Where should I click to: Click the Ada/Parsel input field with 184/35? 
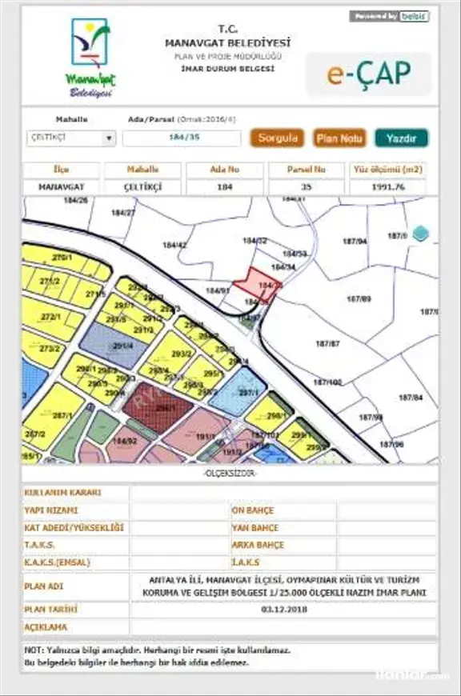pos(182,138)
